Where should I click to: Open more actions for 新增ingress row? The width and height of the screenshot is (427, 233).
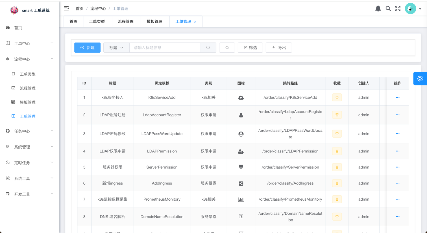398,183
